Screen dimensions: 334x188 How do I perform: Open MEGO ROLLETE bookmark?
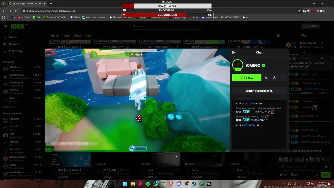coord(230,17)
